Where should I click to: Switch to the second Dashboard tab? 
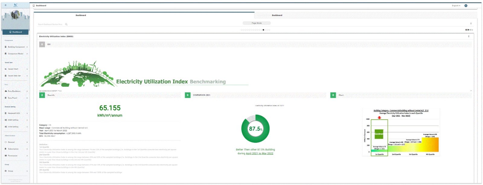click(277, 15)
